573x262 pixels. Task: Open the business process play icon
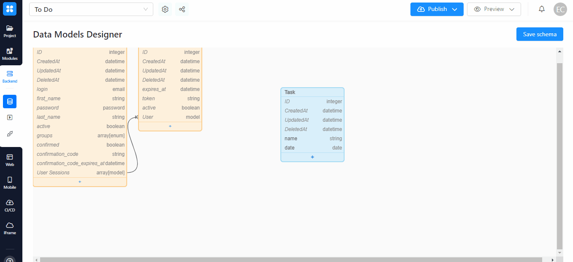click(x=10, y=118)
